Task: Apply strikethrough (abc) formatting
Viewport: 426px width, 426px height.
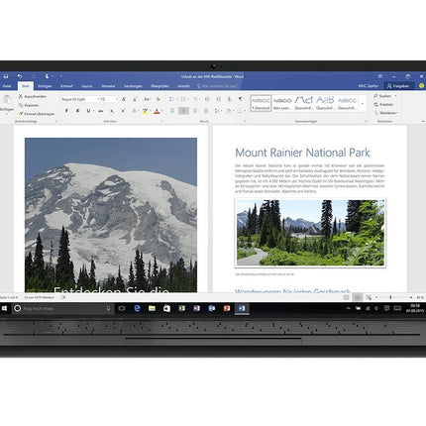Action: (101, 111)
